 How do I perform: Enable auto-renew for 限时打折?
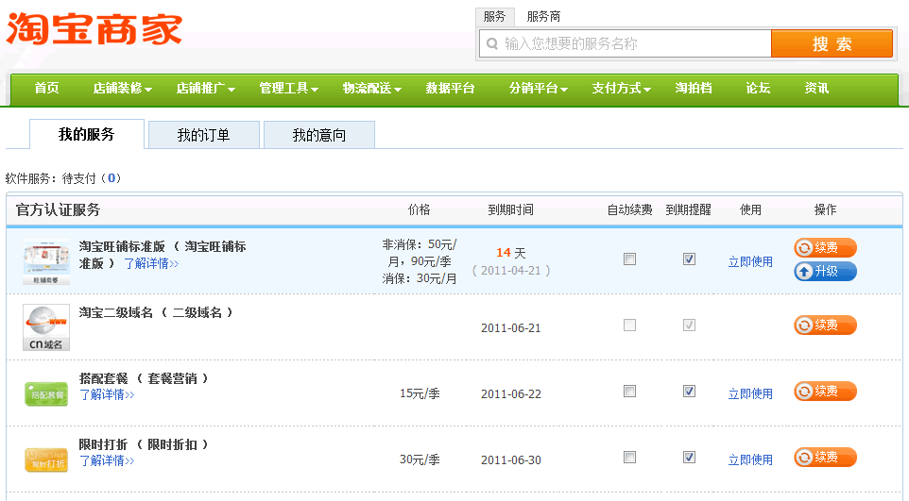point(629,457)
